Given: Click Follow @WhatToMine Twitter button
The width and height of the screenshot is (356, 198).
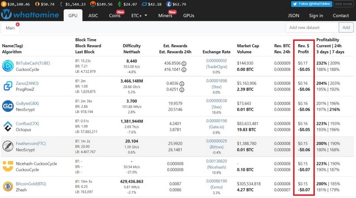Looking at the screenshot, I should click(x=311, y=4).
